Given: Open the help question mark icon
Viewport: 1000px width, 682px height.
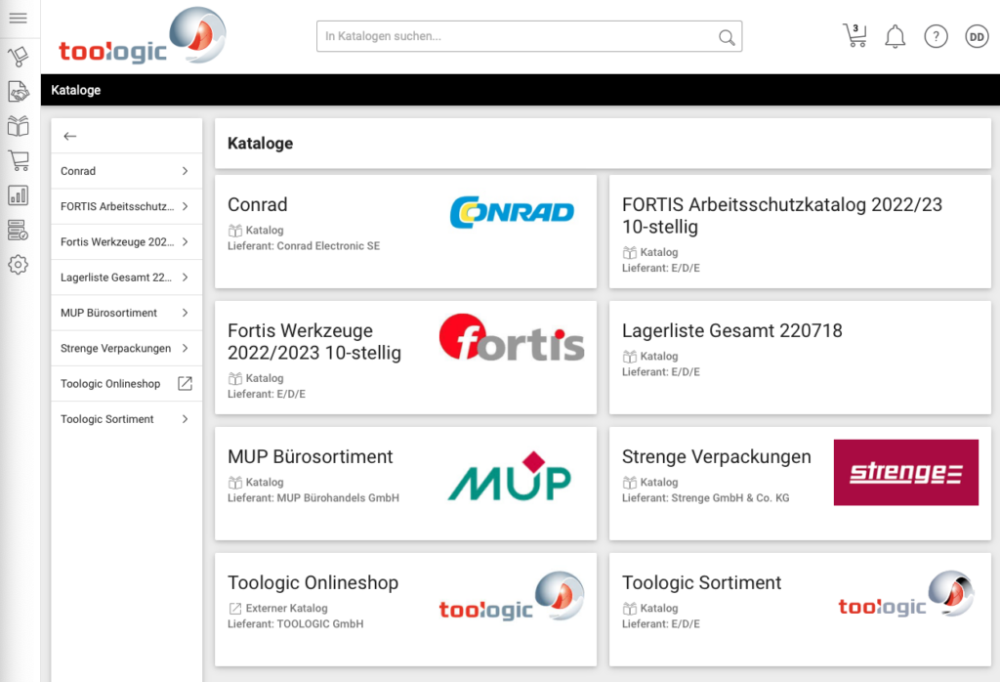Looking at the screenshot, I should 936,36.
